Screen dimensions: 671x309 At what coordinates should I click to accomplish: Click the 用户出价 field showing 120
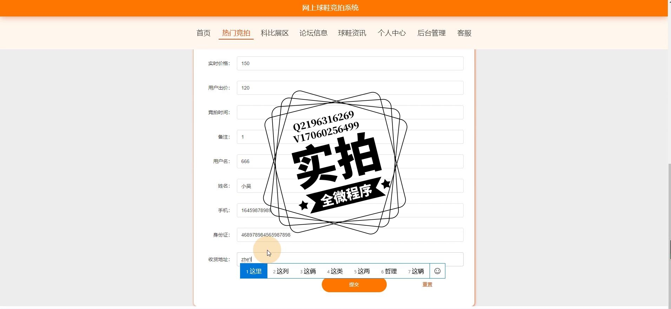pos(350,88)
